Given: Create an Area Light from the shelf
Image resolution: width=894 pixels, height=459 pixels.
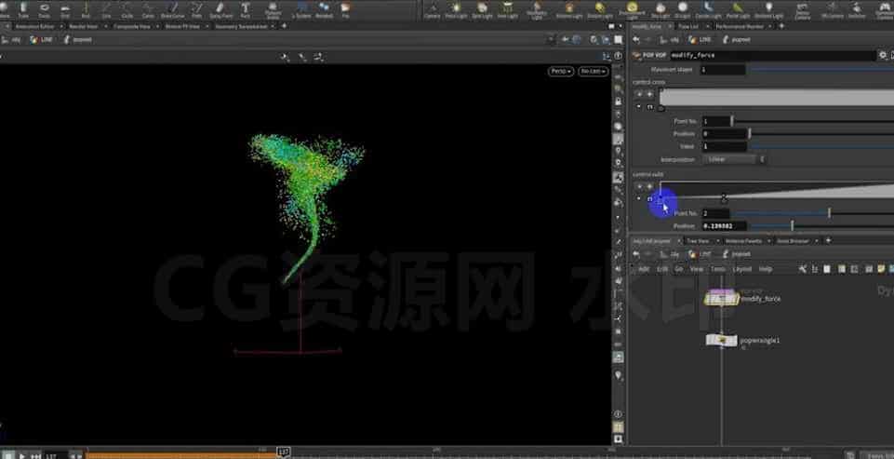Looking at the screenshot, I should pos(507,9).
